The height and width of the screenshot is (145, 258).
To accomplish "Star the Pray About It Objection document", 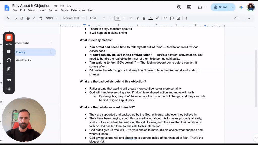I will (x=56, y=6).
